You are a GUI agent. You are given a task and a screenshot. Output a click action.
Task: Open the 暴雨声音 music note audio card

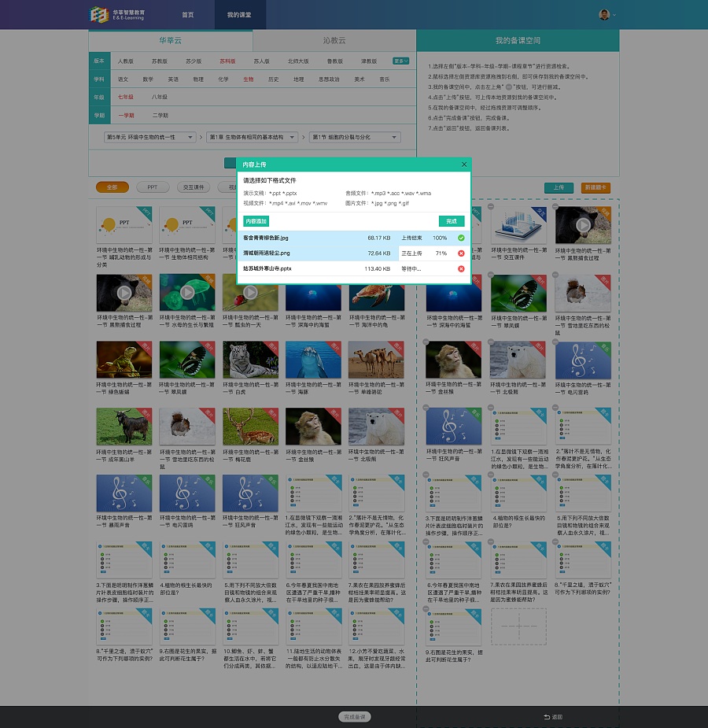tap(124, 493)
